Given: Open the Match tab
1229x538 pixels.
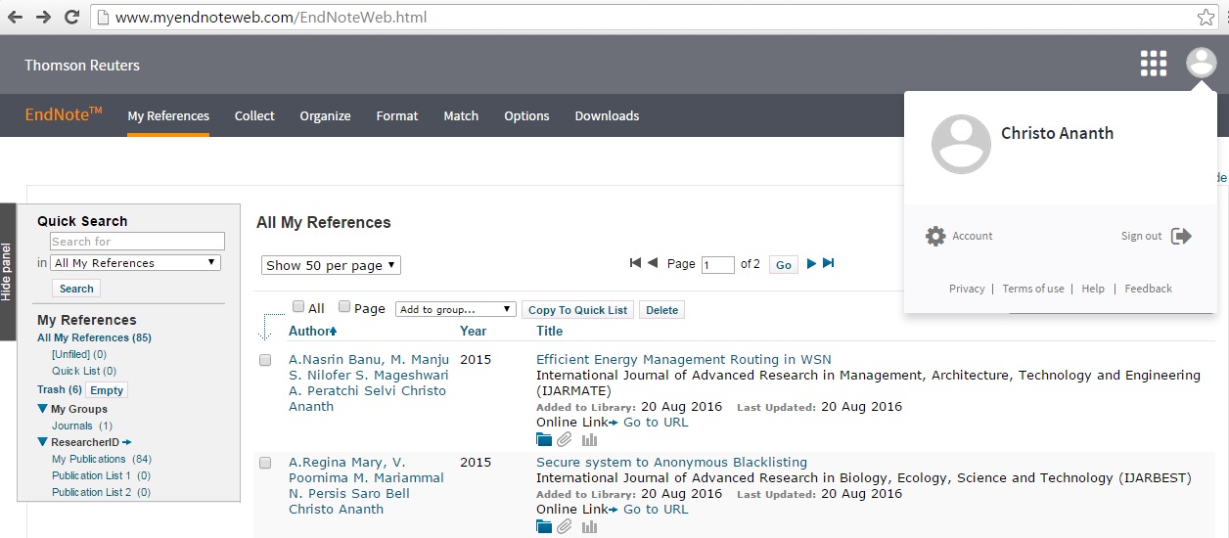Looking at the screenshot, I should (461, 115).
